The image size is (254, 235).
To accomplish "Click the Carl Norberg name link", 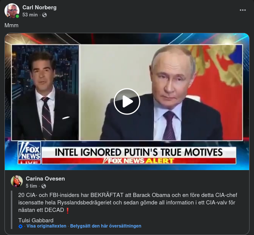I will tap(39, 7).
